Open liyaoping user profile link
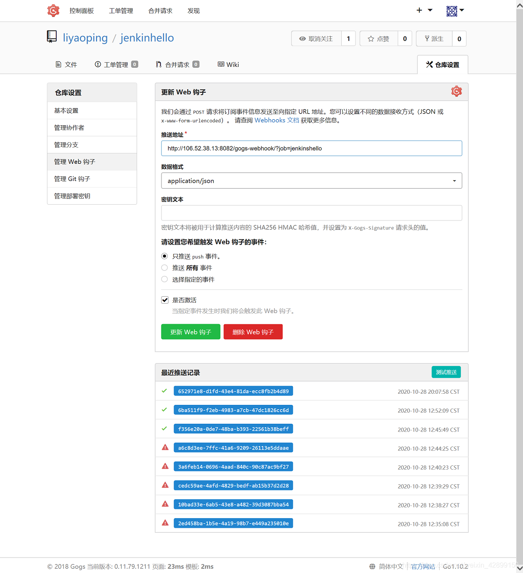 click(85, 38)
